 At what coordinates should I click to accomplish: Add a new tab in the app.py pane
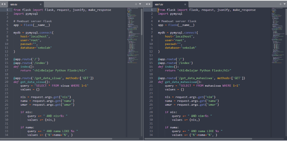[x=136, y=4]
